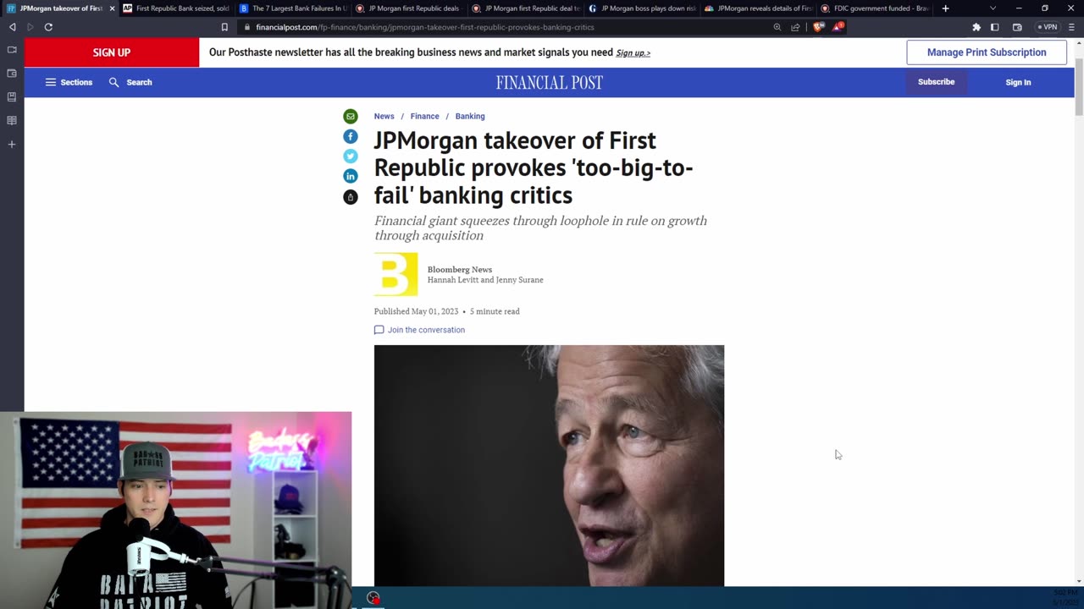Close the JPMorgan takeover tab

[112, 8]
